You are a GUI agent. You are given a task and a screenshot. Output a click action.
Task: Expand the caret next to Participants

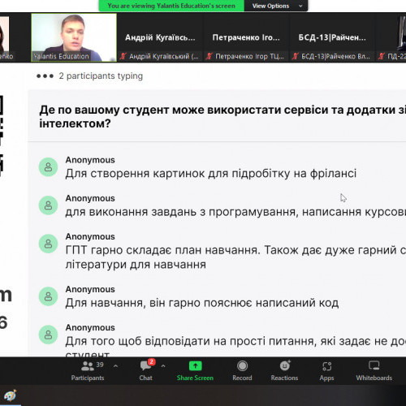pyautogui.click(x=115, y=366)
